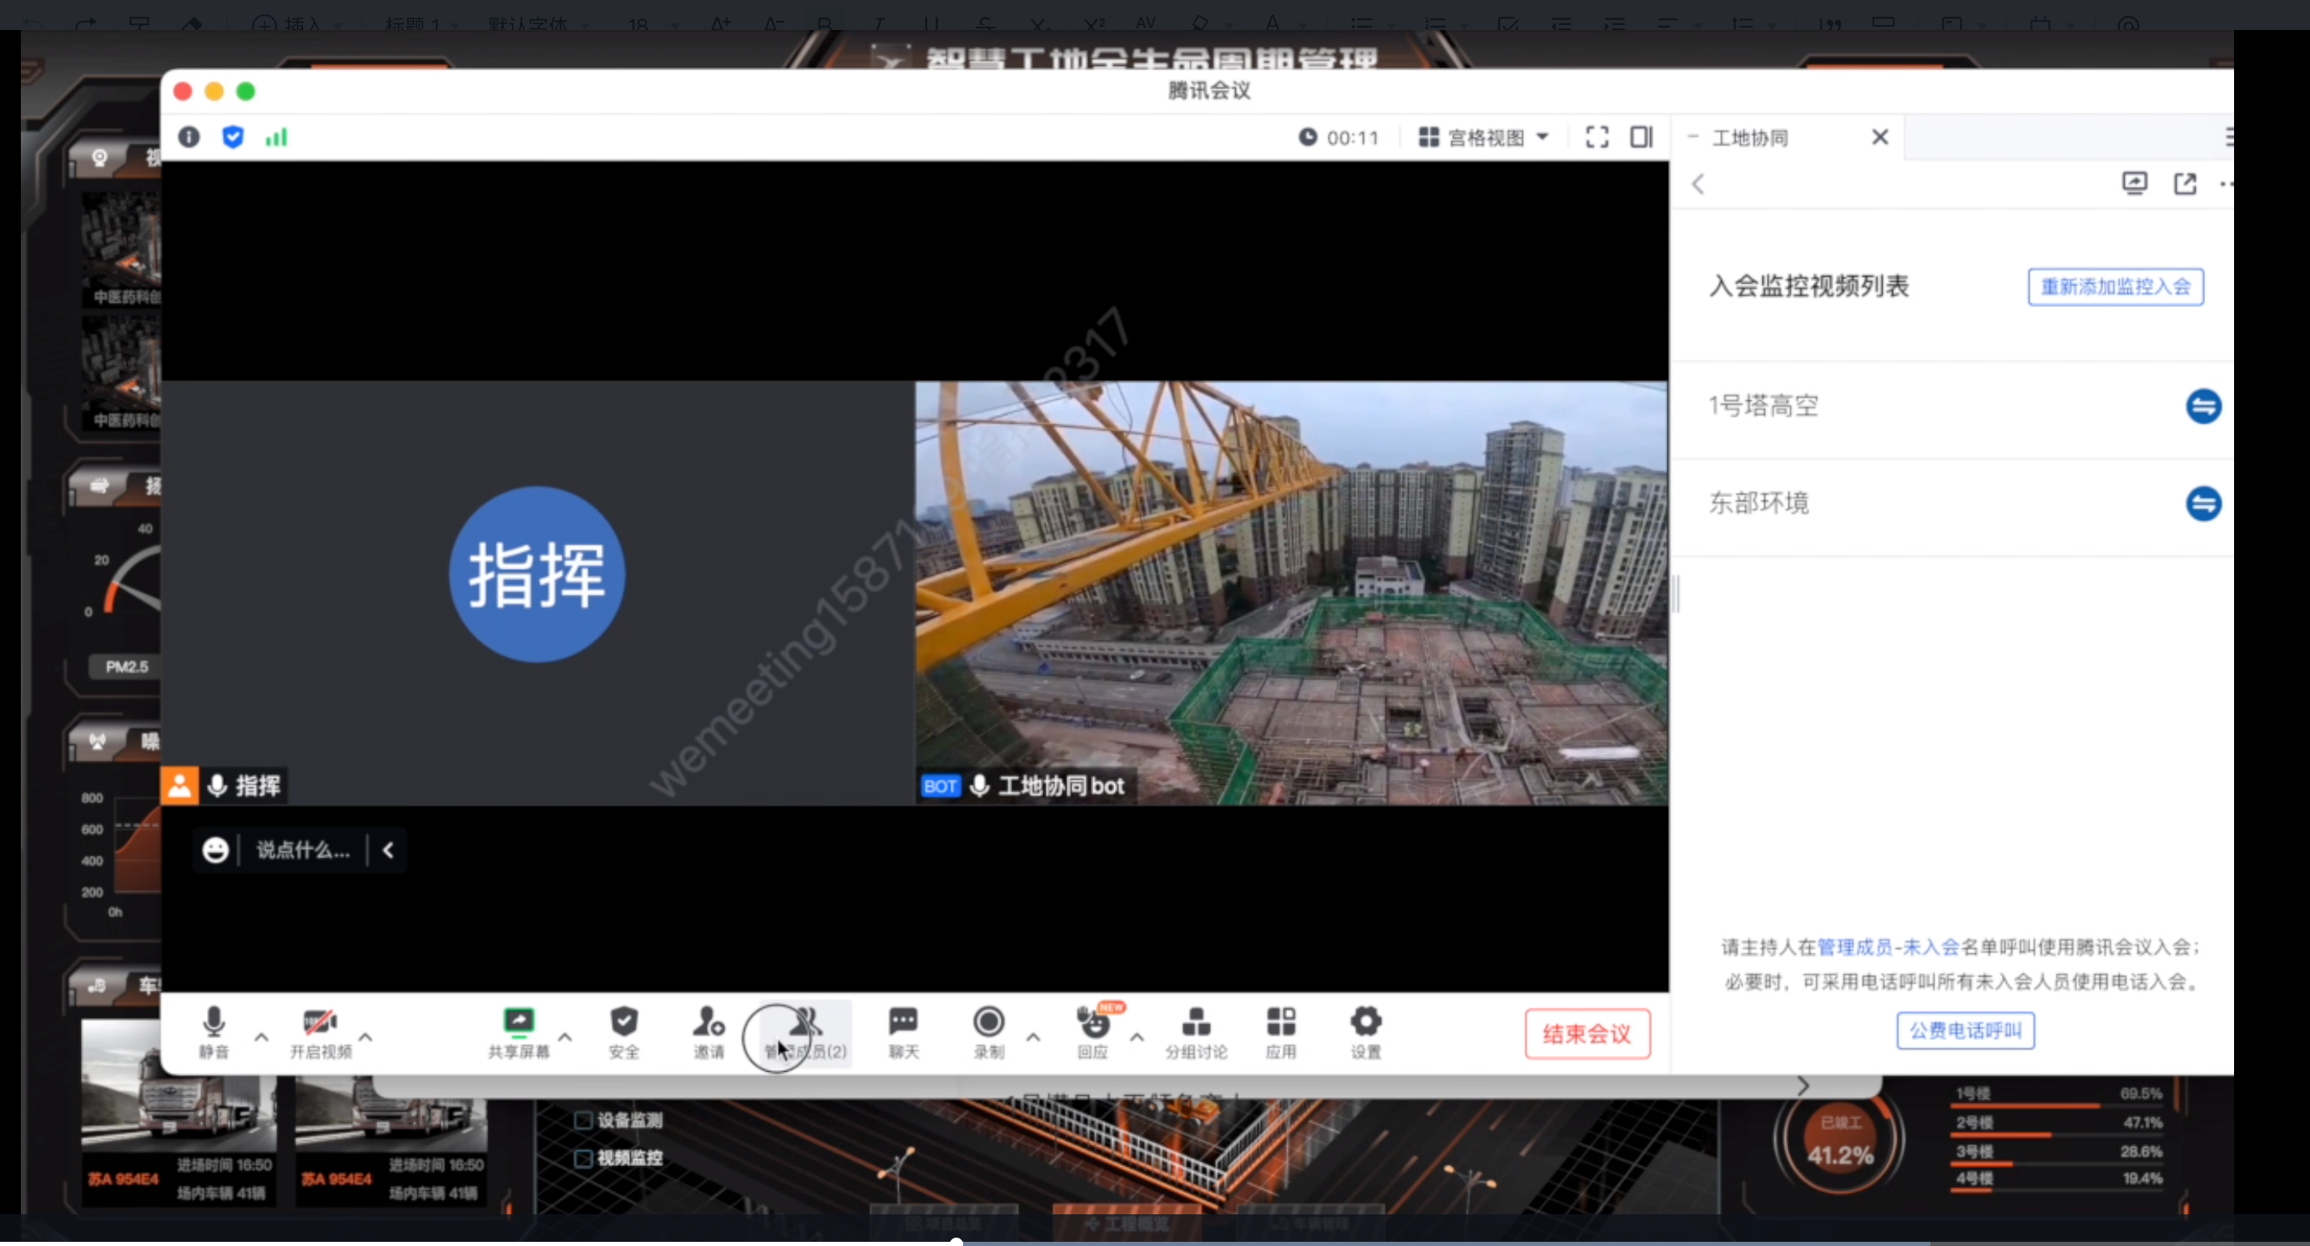The height and width of the screenshot is (1246, 2310).
Task: Open the 回应 reactions icon
Action: pyautogui.click(x=1092, y=1032)
